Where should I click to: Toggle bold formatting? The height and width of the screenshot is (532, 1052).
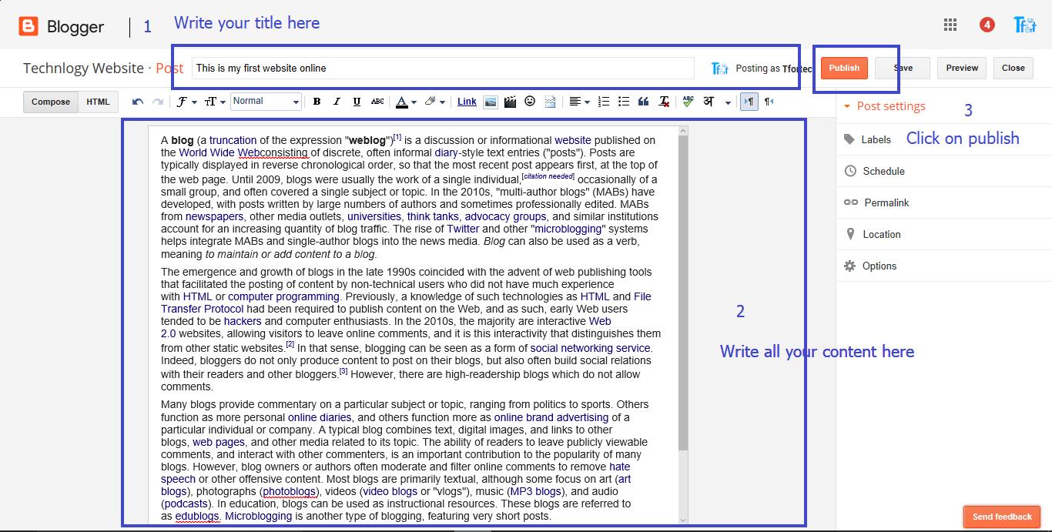317,102
